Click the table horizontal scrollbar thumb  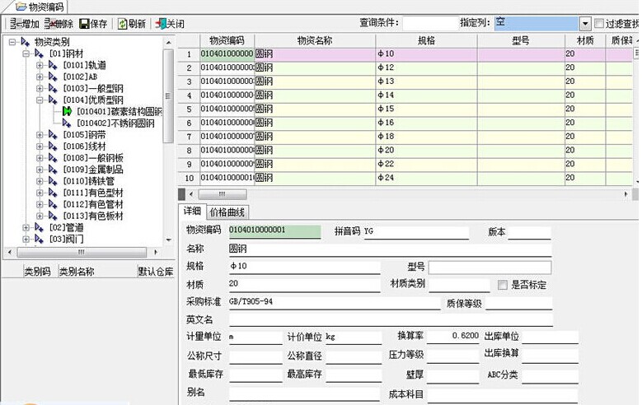(223, 194)
